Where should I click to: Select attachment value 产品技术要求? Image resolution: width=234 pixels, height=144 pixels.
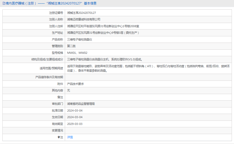point(75,84)
